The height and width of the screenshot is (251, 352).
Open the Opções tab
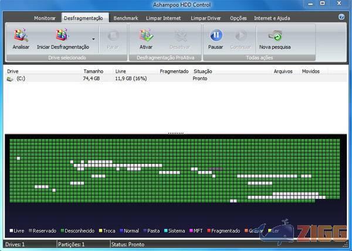(x=238, y=18)
